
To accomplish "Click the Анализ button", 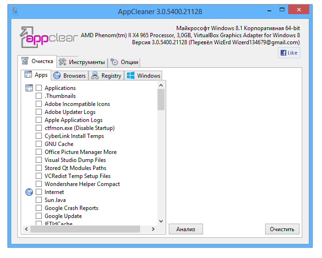I will (186, 229).
